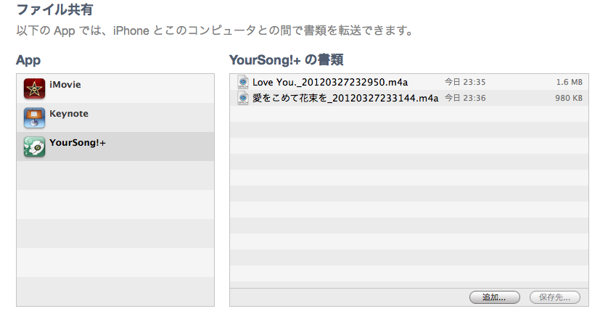Click the 今日 23:36 timestamp entry
This screenshot has height=314, width=608.
pyautogui.click(x=465, y=98)
